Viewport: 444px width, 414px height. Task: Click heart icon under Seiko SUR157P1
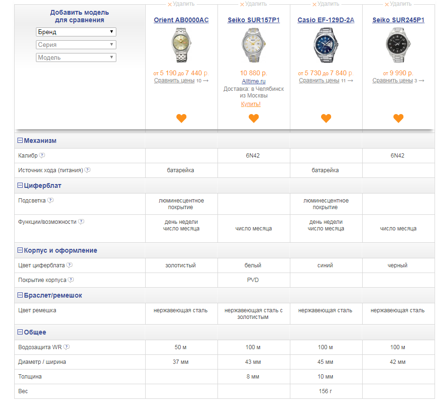pos(254,118)
